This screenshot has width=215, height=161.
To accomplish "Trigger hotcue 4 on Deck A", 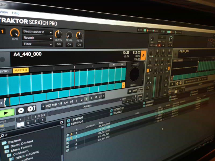I will (x=42, y=120).
